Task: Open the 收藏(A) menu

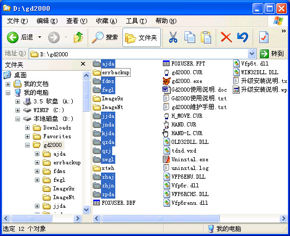Action: [107, 21]
